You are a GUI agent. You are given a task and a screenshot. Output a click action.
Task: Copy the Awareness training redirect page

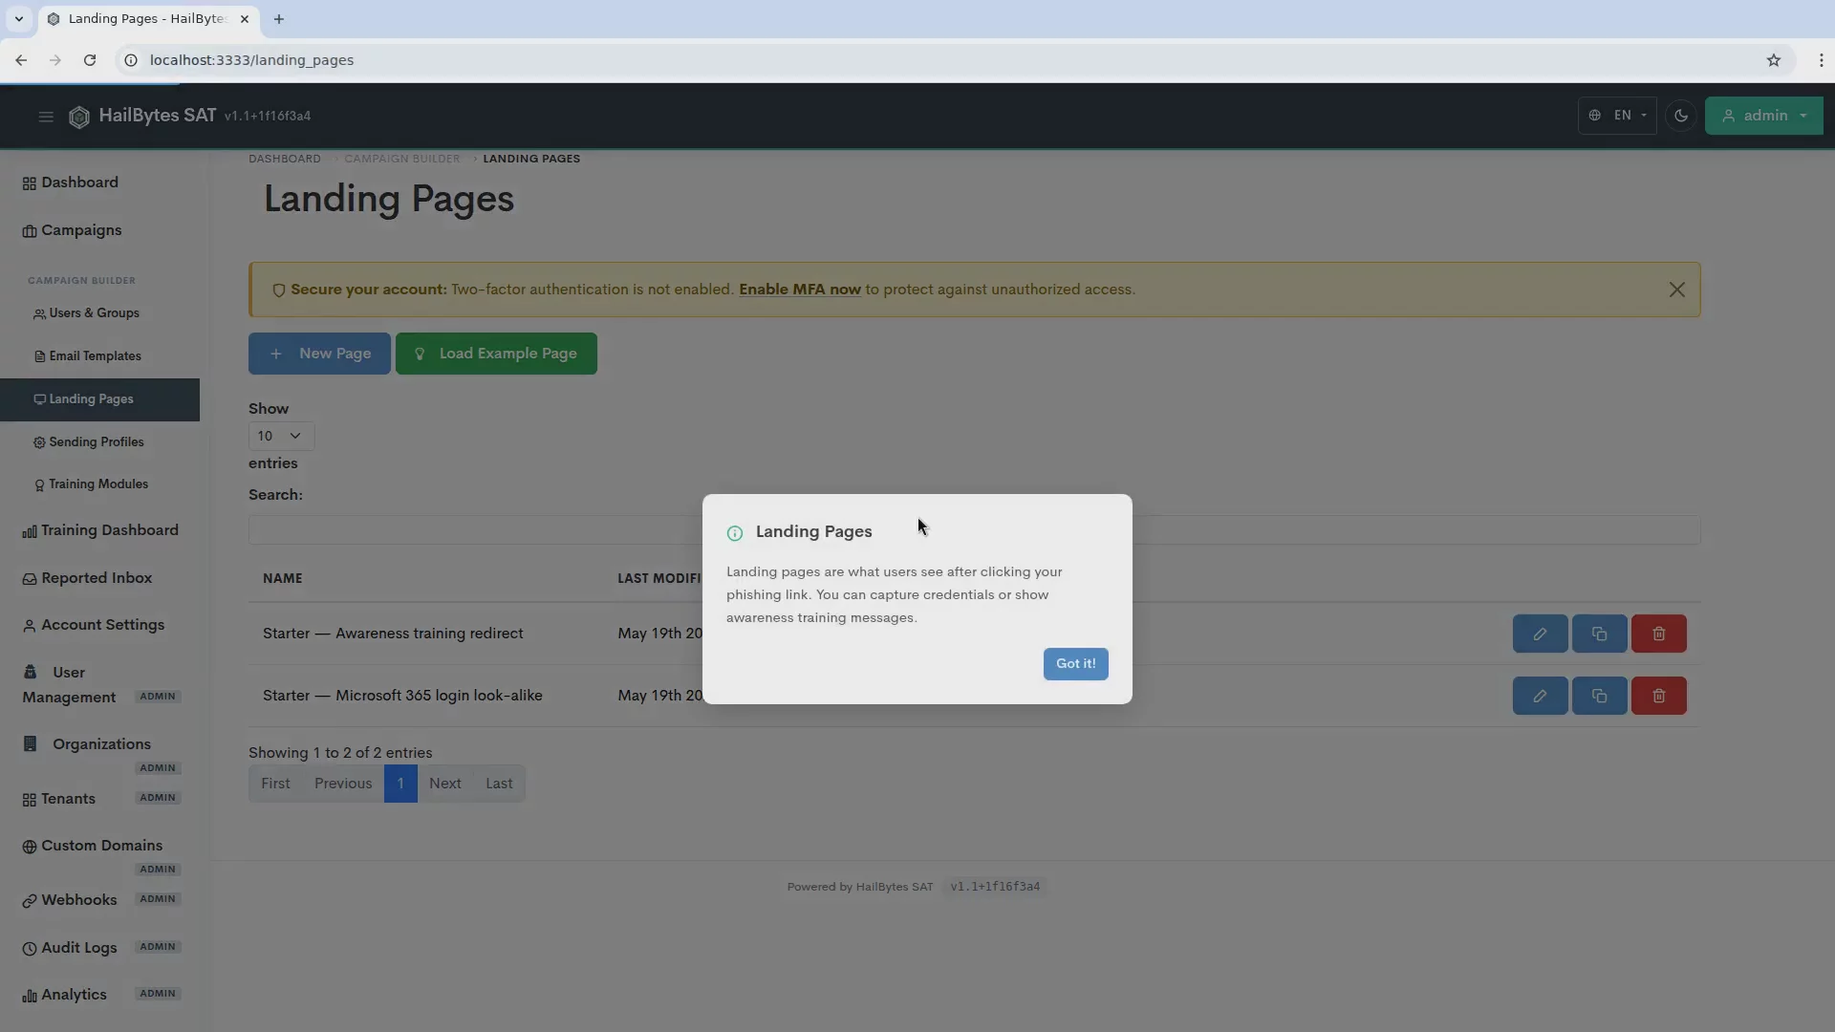pos(1599,634)
